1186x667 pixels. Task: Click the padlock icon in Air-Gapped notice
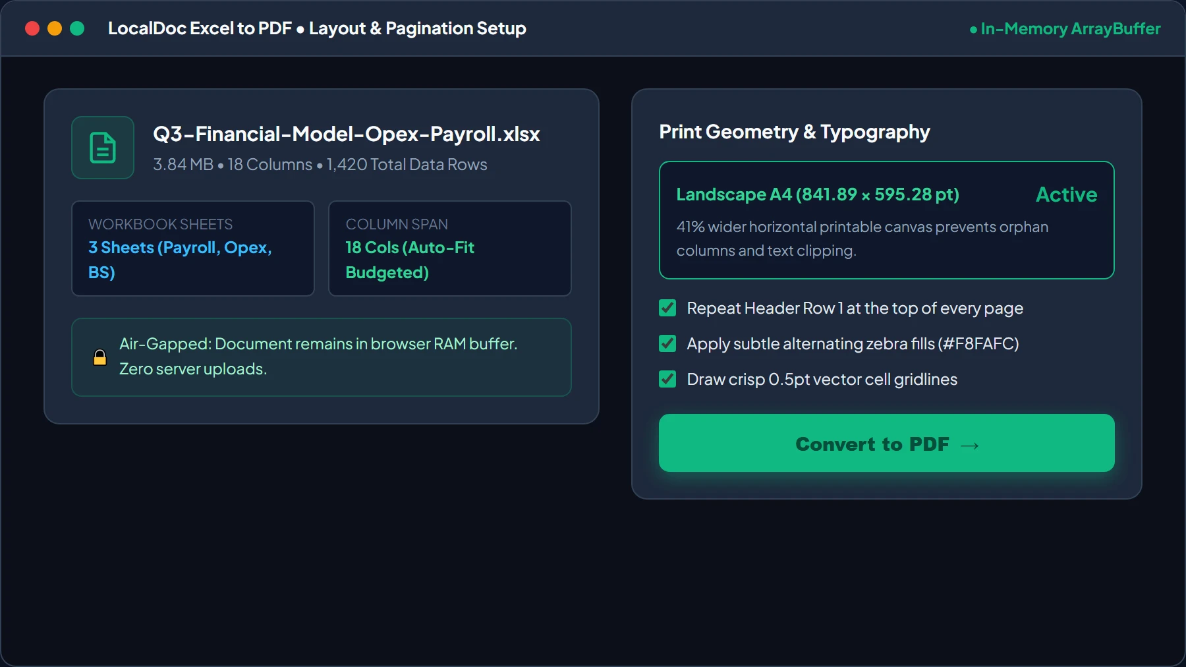click(x=99, y=357)
